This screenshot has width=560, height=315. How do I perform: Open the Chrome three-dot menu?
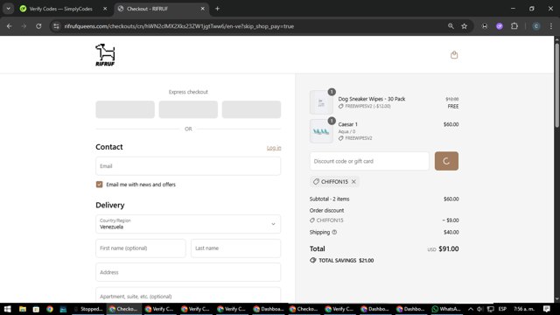(x=551, y=26)
